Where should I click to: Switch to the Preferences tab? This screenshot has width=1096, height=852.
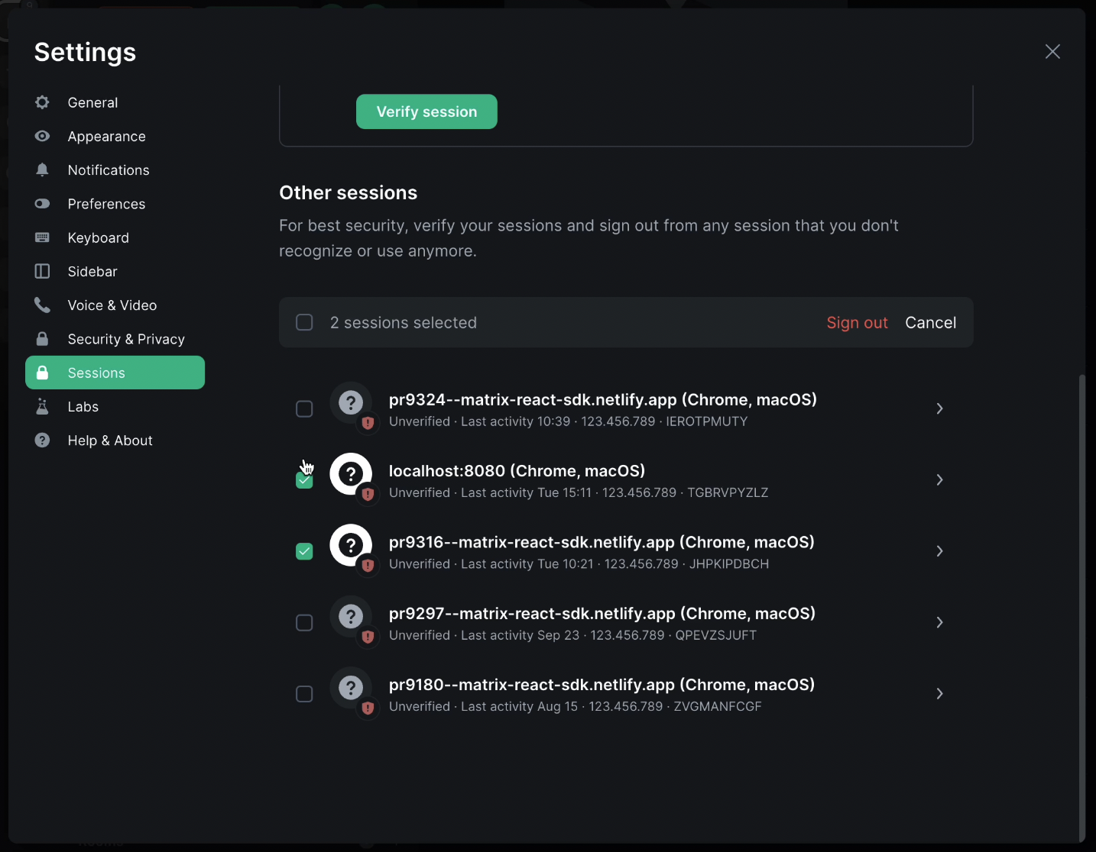click(106, 204)
